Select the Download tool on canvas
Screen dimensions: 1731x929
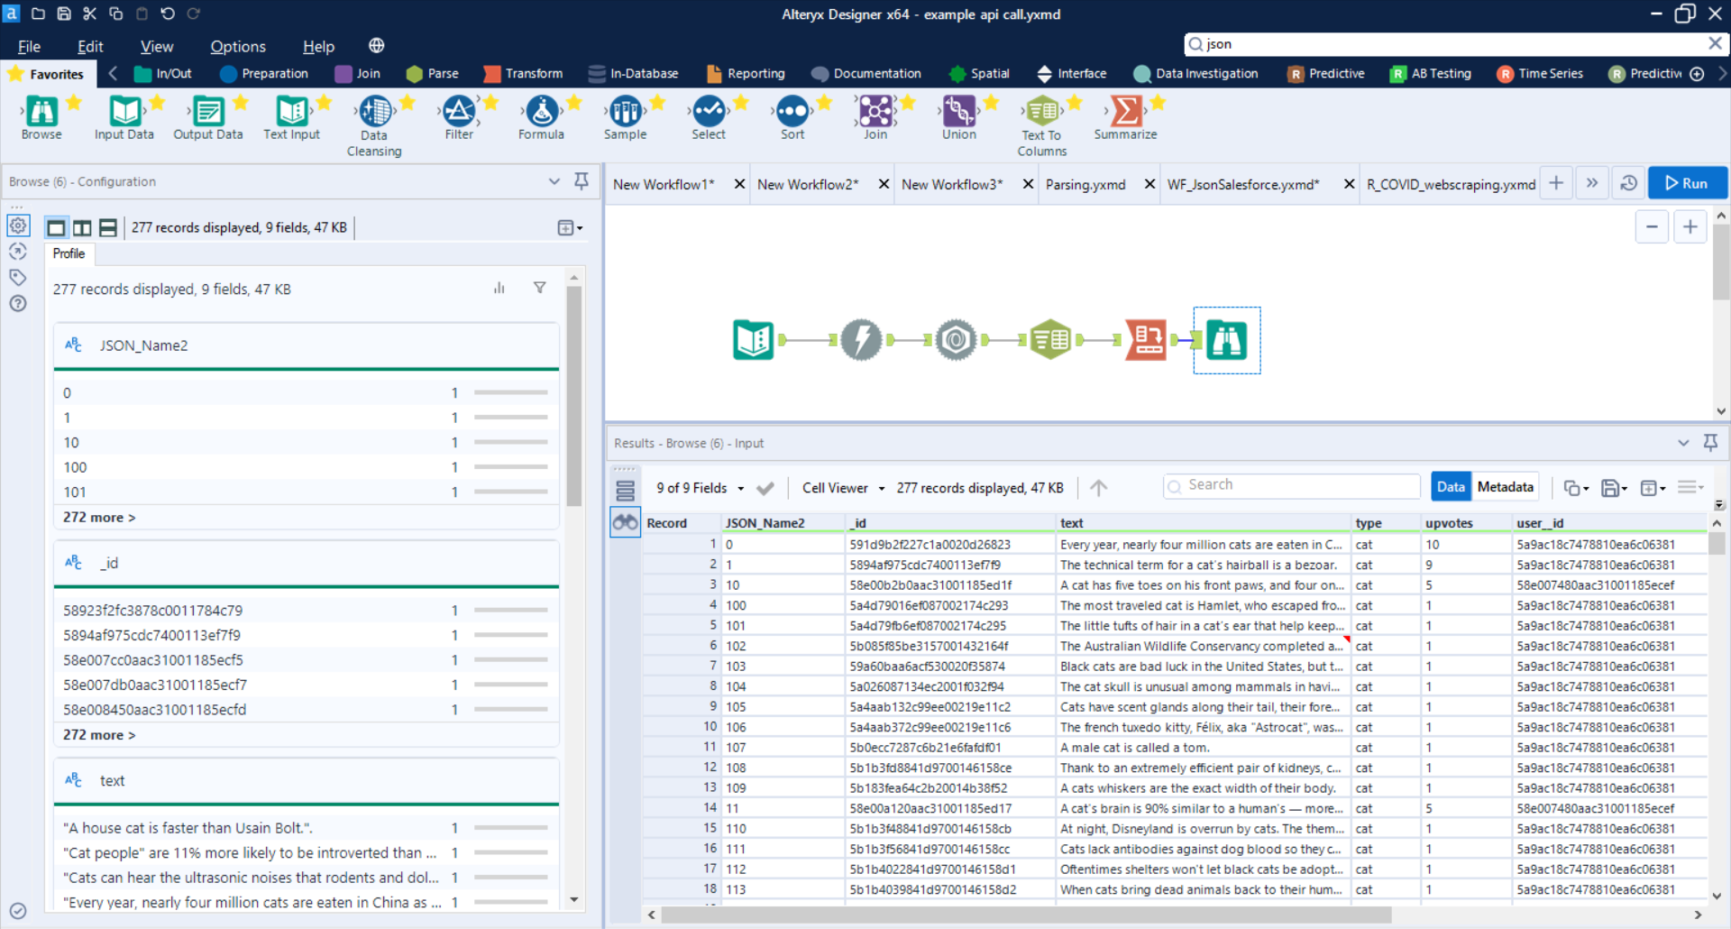pyautogui.click(x=861, y=340)
